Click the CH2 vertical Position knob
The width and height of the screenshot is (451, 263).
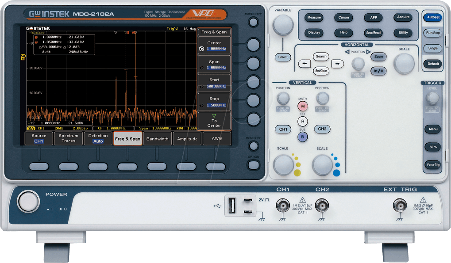pos(322,99)
